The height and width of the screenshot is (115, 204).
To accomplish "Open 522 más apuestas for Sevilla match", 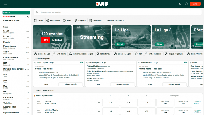I will 197,102.
